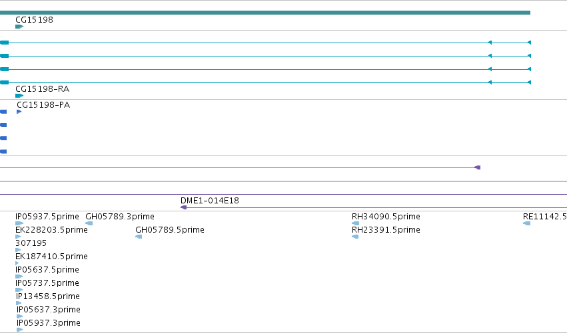Open the CG15198-PA protein label

pyautogui.click(x=43, y=105)
